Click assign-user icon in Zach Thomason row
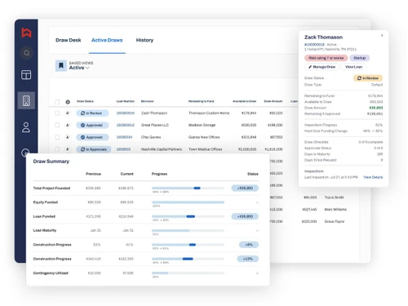The width and height of the screenshot is (408, 306). 68,113
